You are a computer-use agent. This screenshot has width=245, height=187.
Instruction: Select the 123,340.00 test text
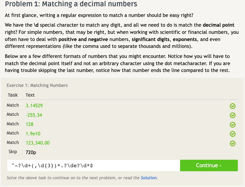38,143
